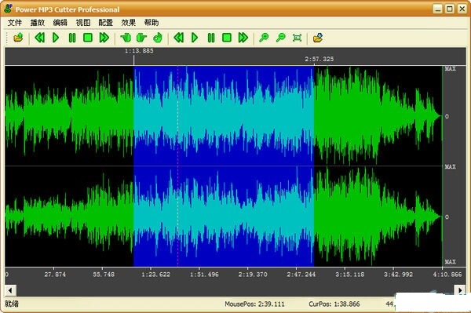
Task: Rewind using the button right after the open-file icon
Action: (40, 38)
